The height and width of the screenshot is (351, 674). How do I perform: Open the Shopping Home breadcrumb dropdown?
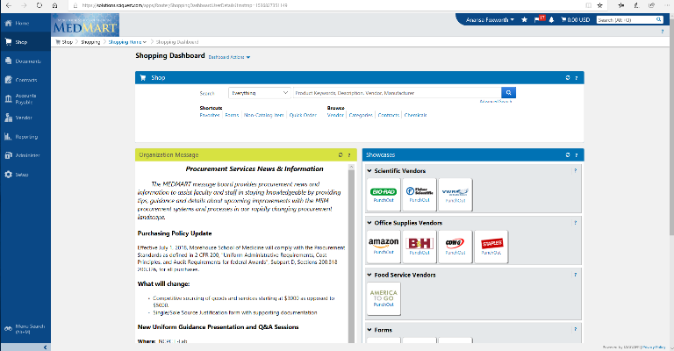tap(127, 42)
